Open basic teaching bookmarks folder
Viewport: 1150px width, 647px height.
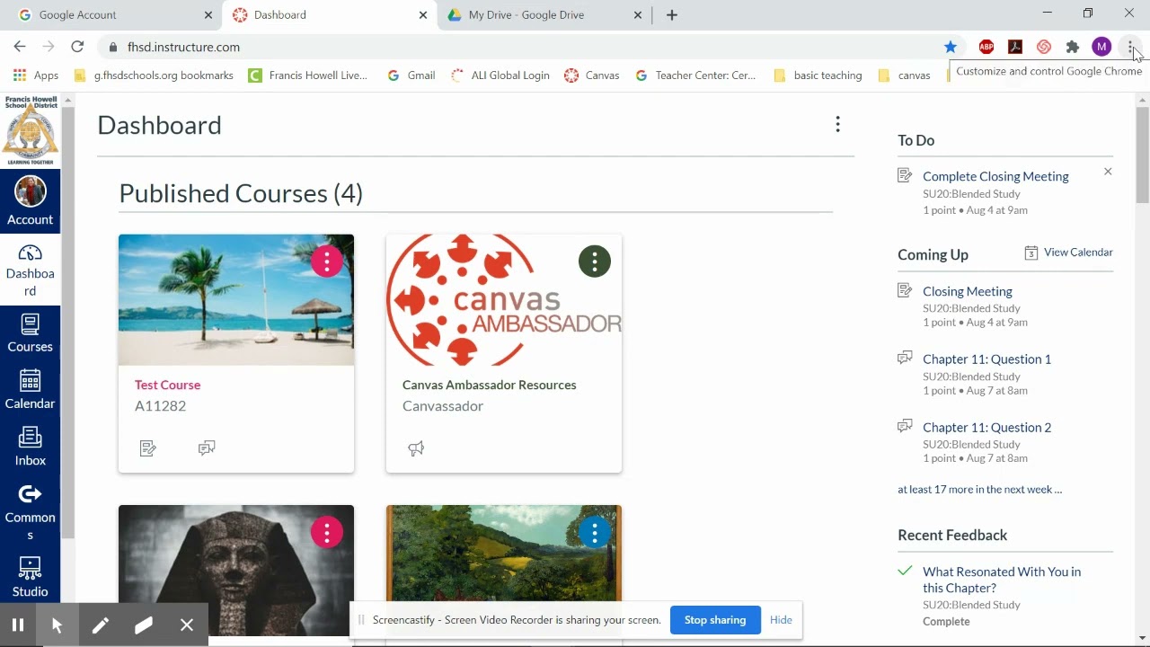pos(818,75)
